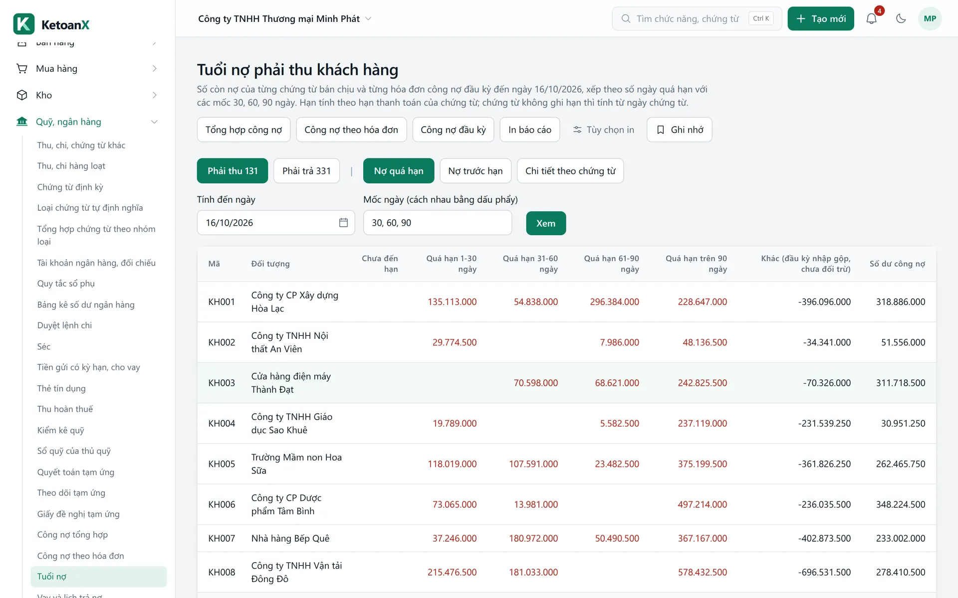
Task: Collapse the Quỹ, ngân hàng section
Action: coord(155,122)
